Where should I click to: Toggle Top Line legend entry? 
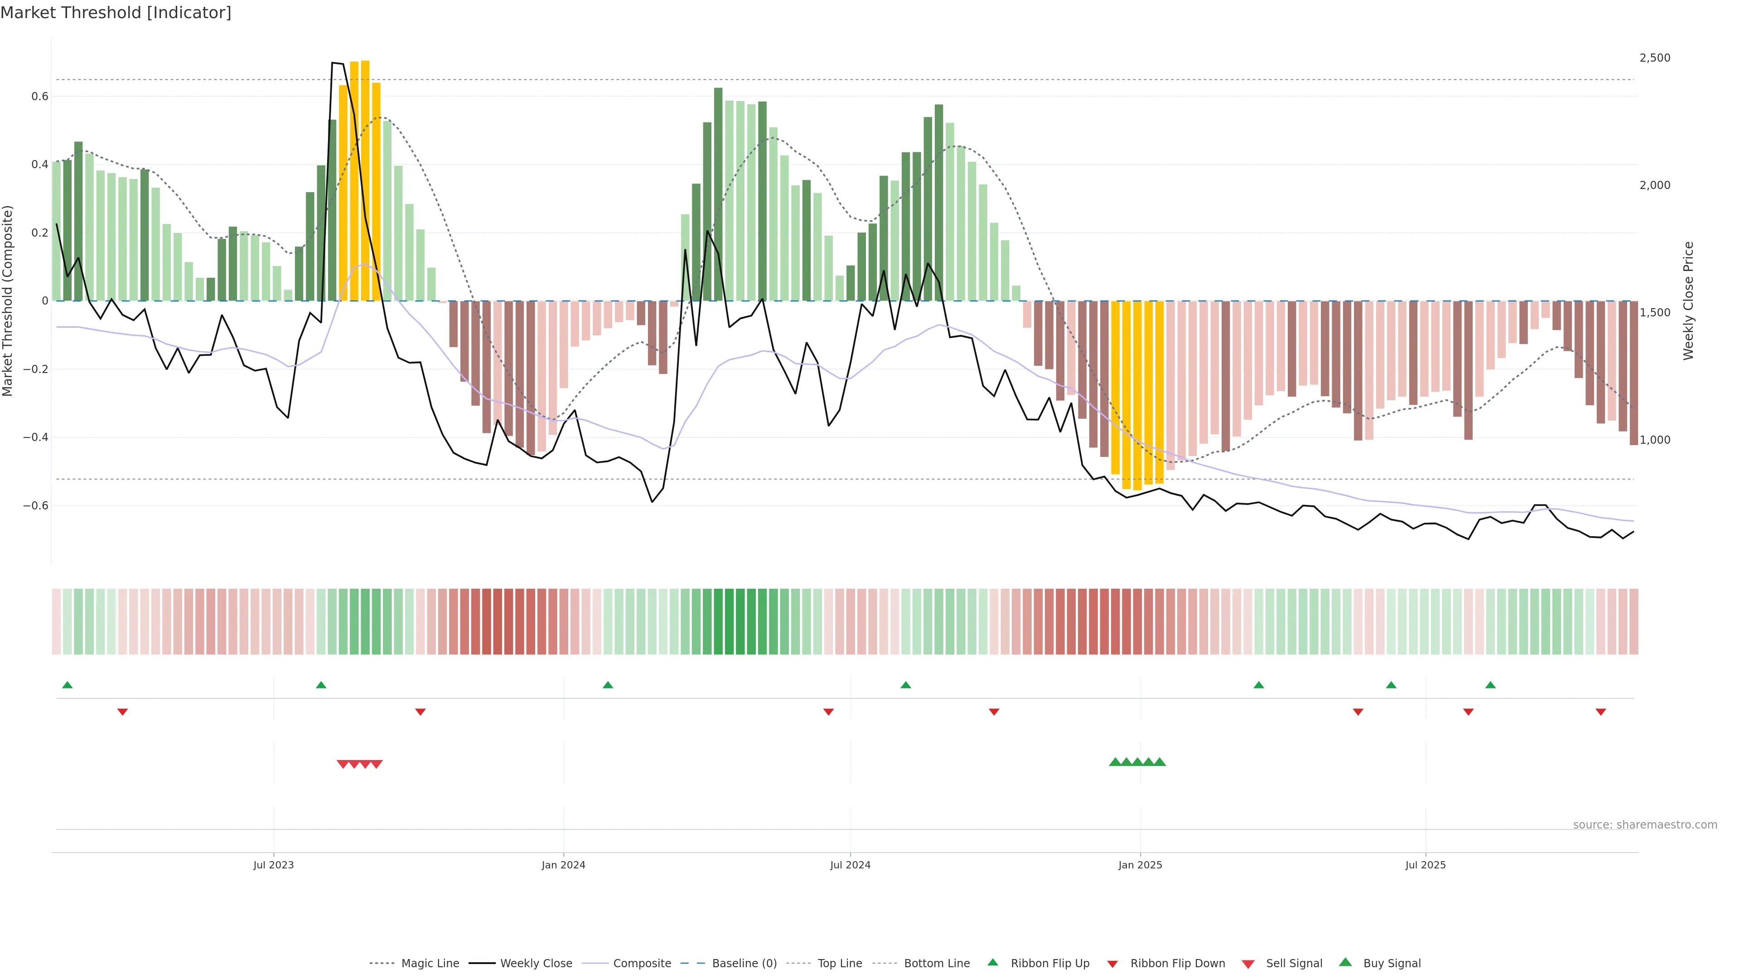pyautogui.click(x=840, y=964)
